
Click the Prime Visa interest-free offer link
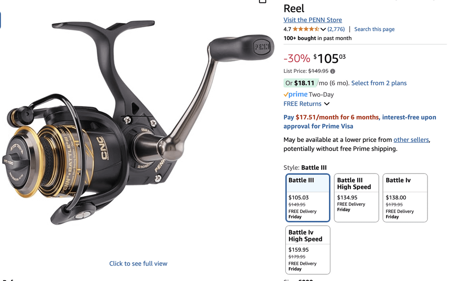360,122
